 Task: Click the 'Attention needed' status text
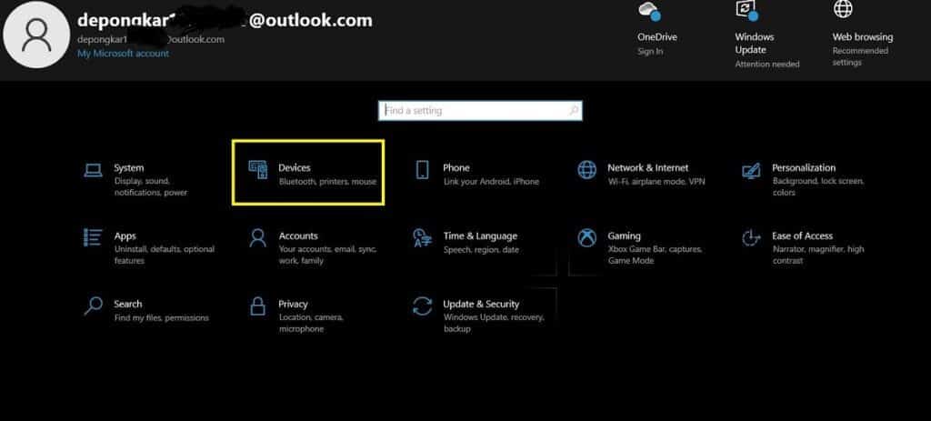767,65
